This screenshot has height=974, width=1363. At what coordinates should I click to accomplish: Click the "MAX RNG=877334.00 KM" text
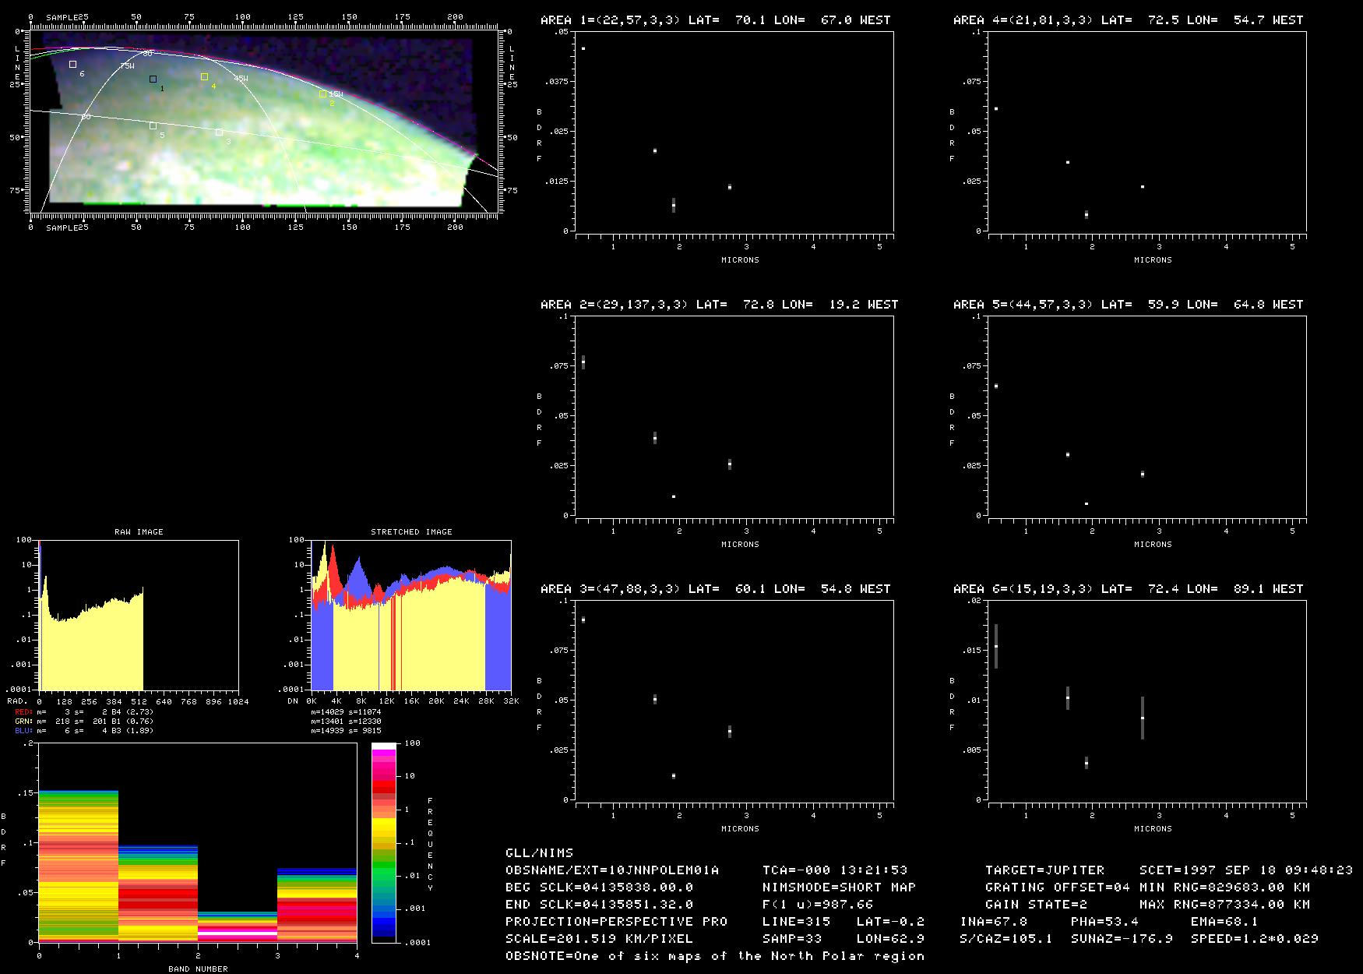(1225, 905)
